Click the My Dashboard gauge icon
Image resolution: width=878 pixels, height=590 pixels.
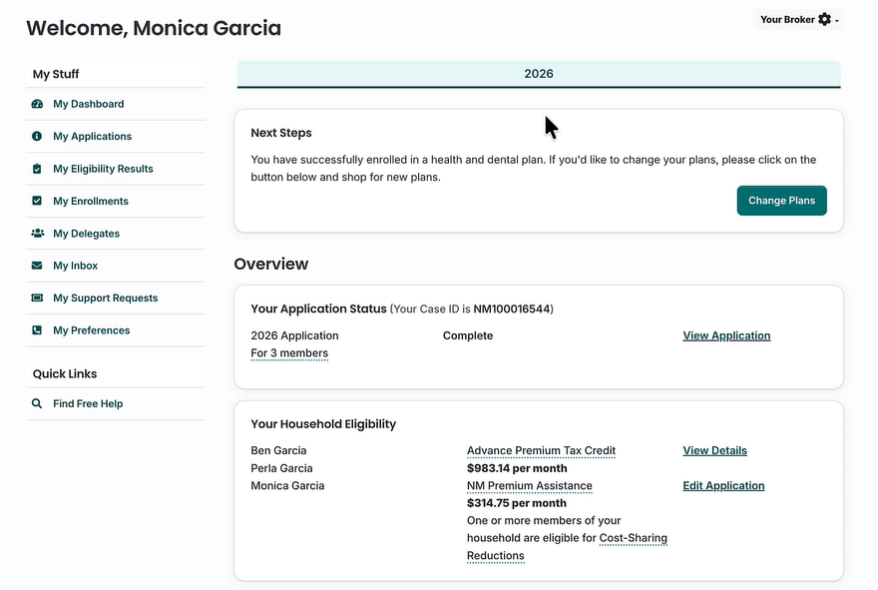click(37, 104)
